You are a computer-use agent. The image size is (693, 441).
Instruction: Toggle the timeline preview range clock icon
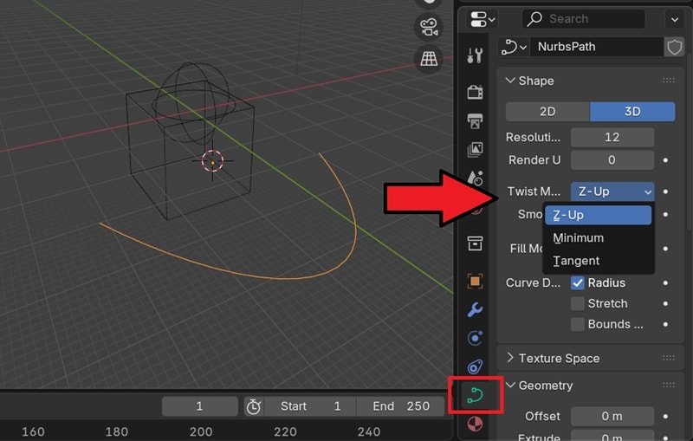coord(254,406)
